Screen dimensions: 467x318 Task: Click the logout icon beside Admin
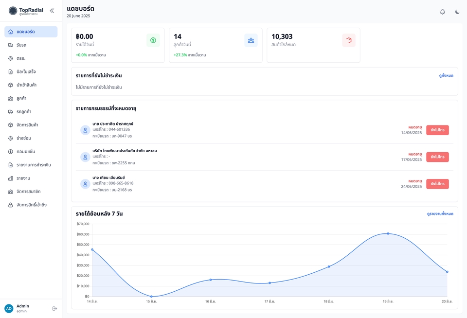point(54,308)
